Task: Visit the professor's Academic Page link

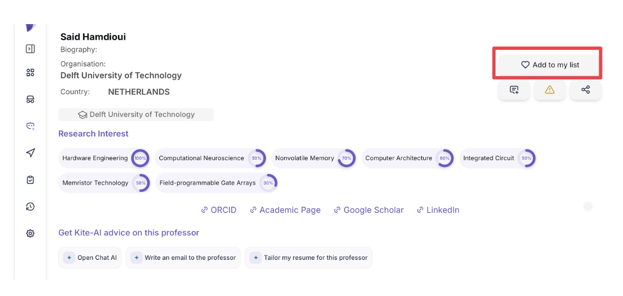Action: pyautogui.click(x=285, y=210)
